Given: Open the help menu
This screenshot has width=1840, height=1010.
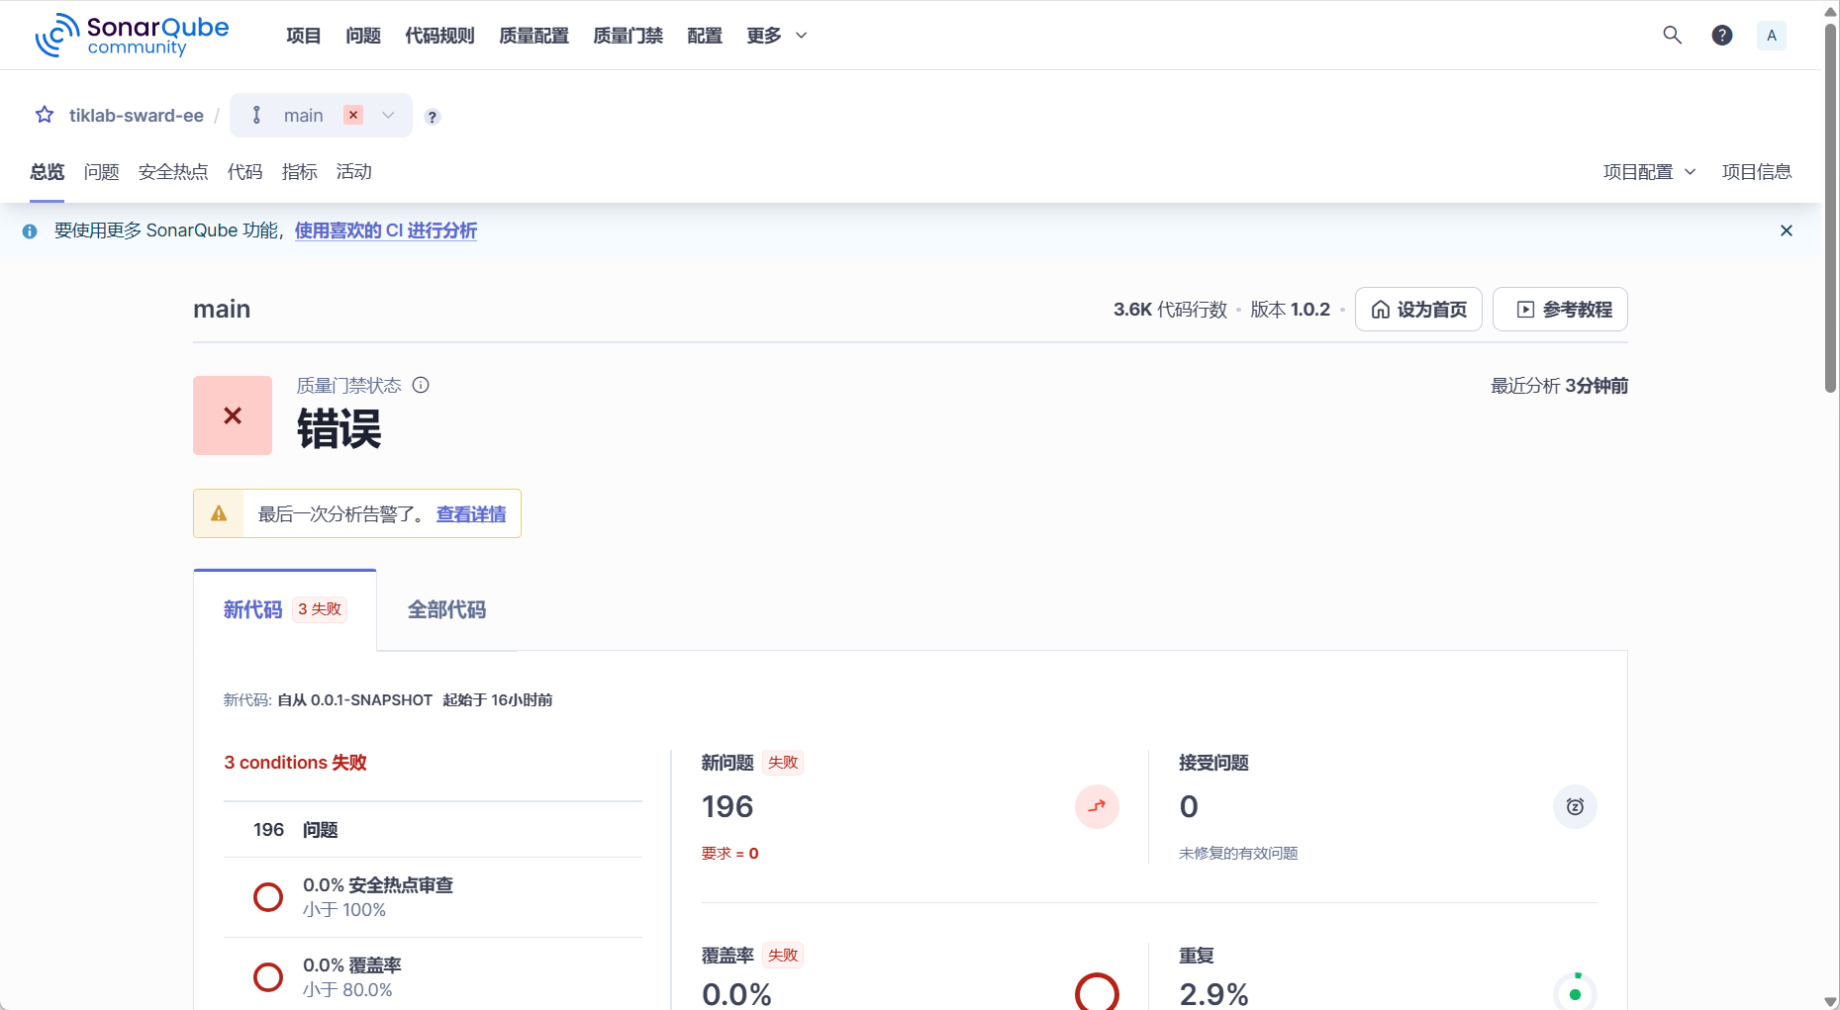Looking at the screenshot, I should [1722, 35].
